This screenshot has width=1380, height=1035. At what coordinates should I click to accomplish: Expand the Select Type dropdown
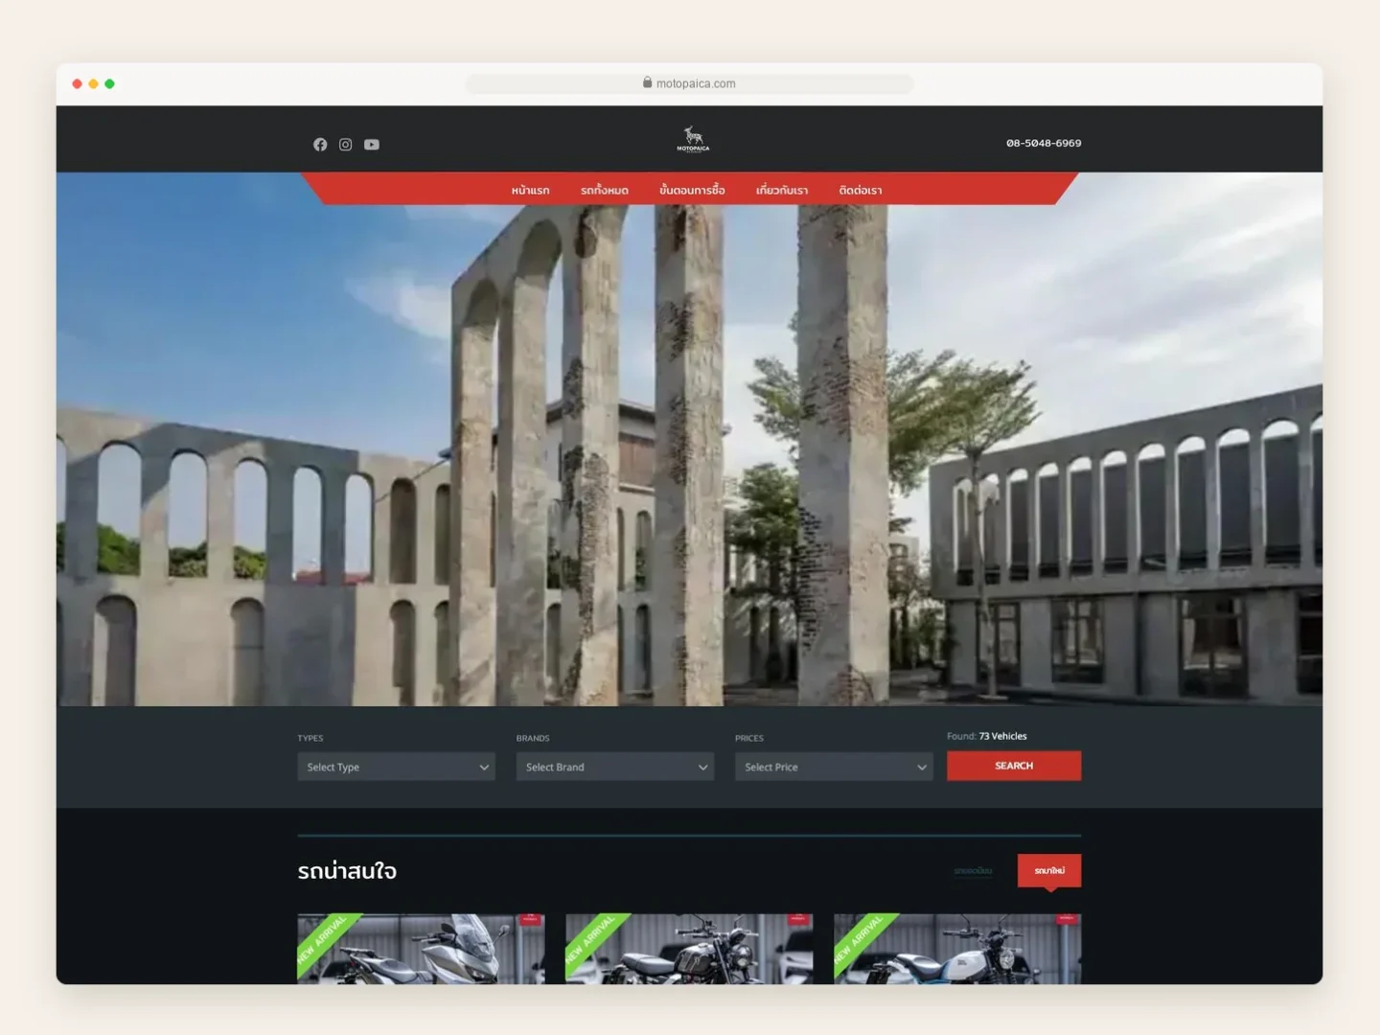[x=396, y=767]
